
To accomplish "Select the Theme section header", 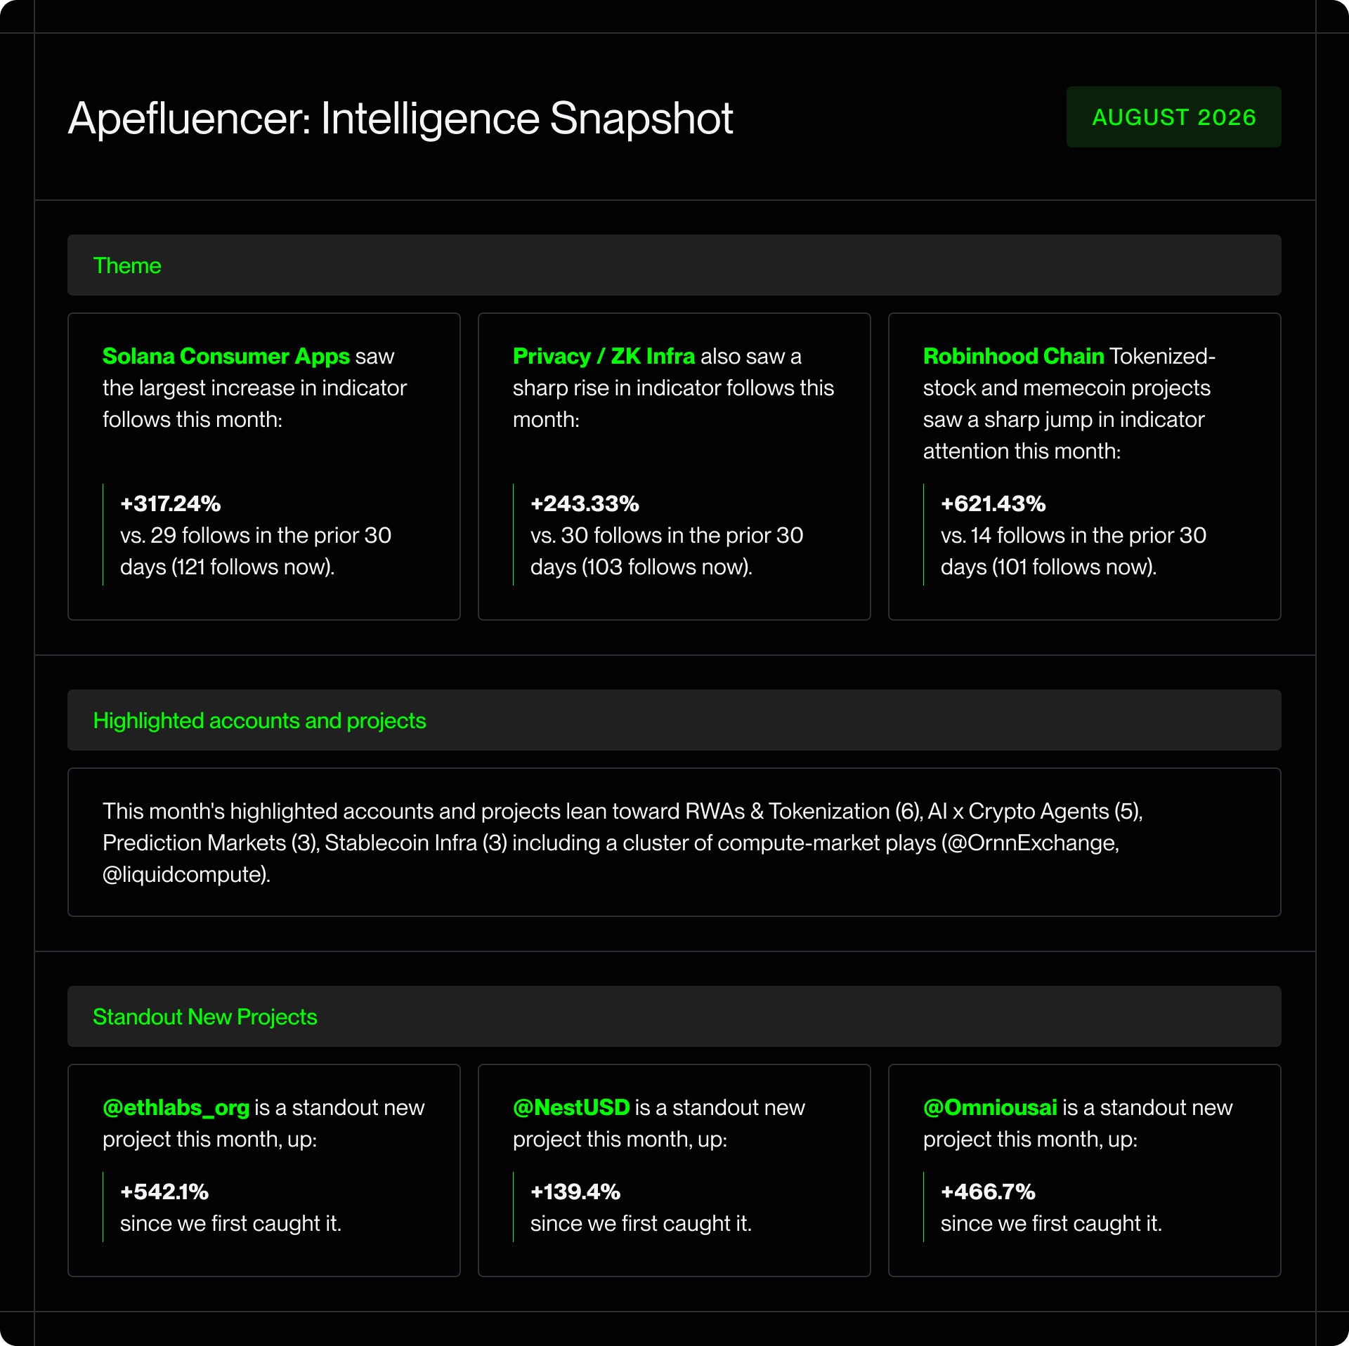I will [x=674, y=265].
